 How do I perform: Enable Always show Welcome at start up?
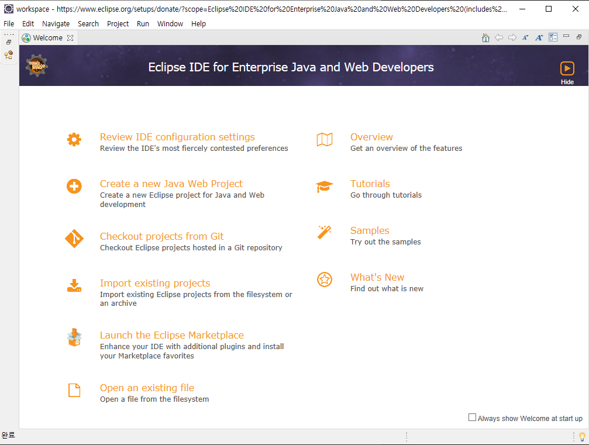click(x=472, y=417)
